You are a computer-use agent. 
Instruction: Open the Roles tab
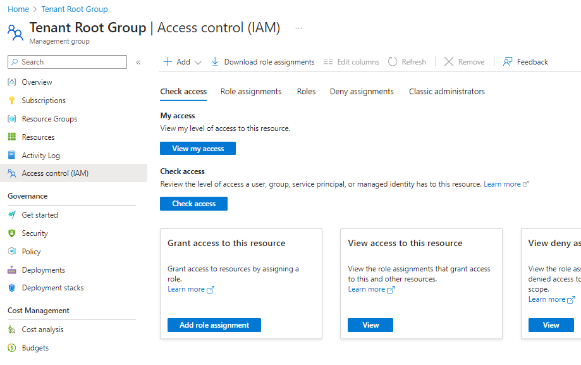coord(306,92)
